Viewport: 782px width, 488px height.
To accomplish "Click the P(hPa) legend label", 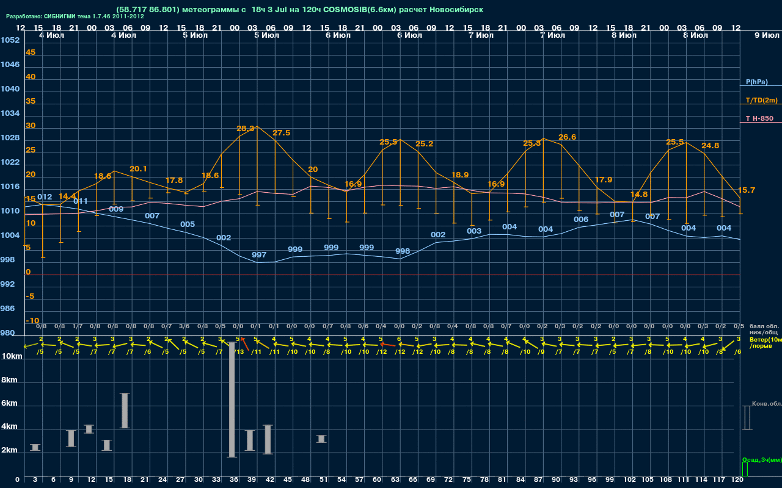I will pos(756,82).
